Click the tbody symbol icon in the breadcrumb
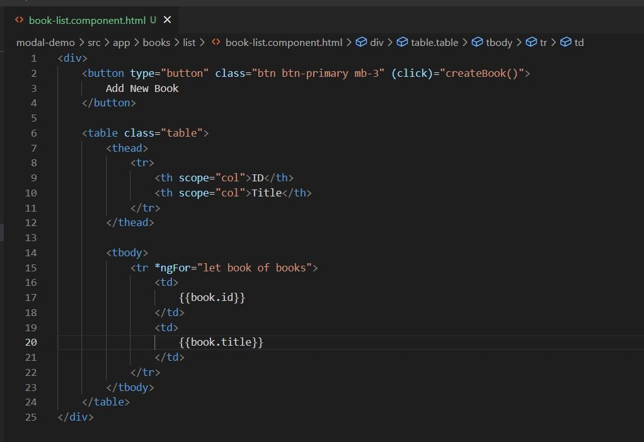Screen dimensions: 644x442 click(x=477, y=42)
